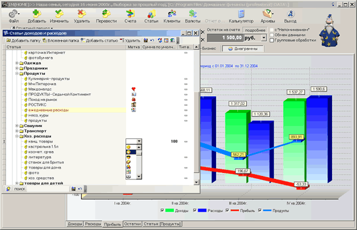Viewport: 357px width, 230px height.
Task: Select the РОСТИКС article
Action: pos(37,105)
